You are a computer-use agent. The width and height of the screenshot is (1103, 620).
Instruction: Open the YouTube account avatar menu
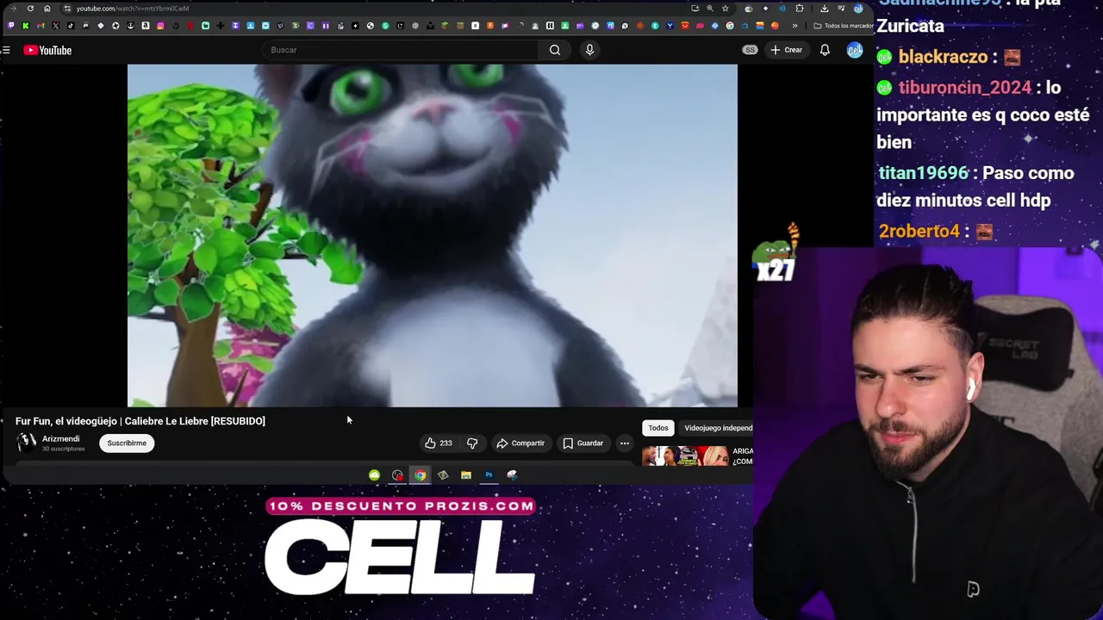[x=854, y=50]
